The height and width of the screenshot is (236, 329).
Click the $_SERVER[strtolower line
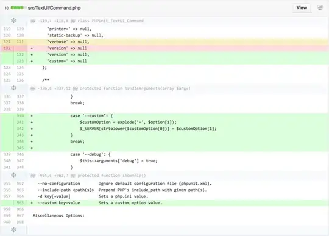(164, 129)
